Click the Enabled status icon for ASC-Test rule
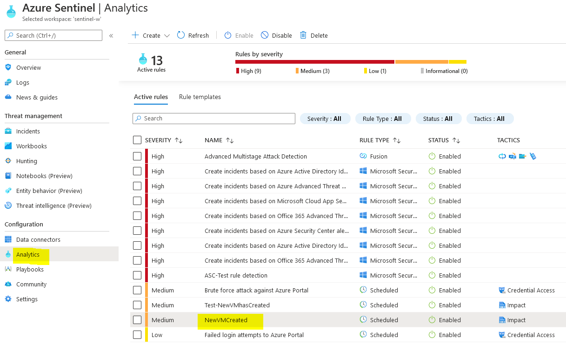 click(432, 275)
